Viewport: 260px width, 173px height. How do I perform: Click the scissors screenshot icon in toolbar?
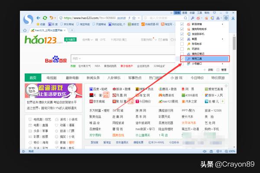click(218, 18)
